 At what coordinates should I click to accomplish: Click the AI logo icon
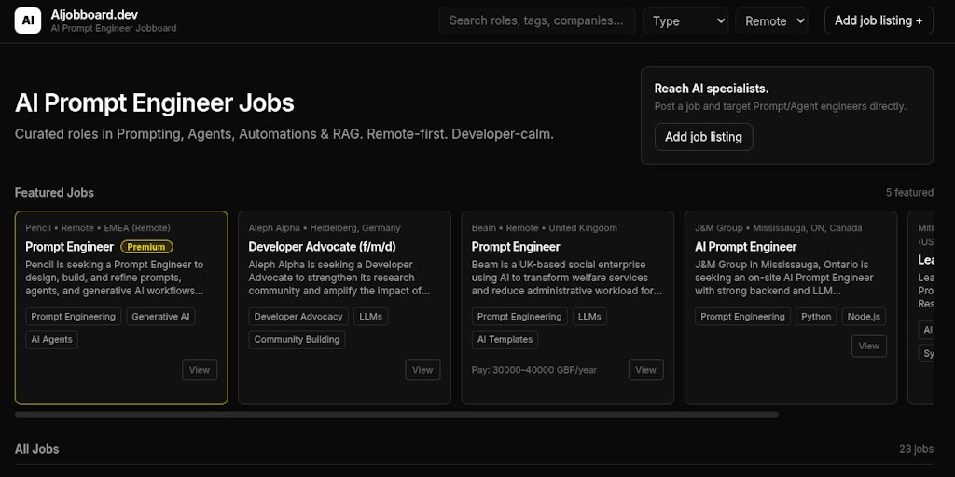click(x=28, y=20)
